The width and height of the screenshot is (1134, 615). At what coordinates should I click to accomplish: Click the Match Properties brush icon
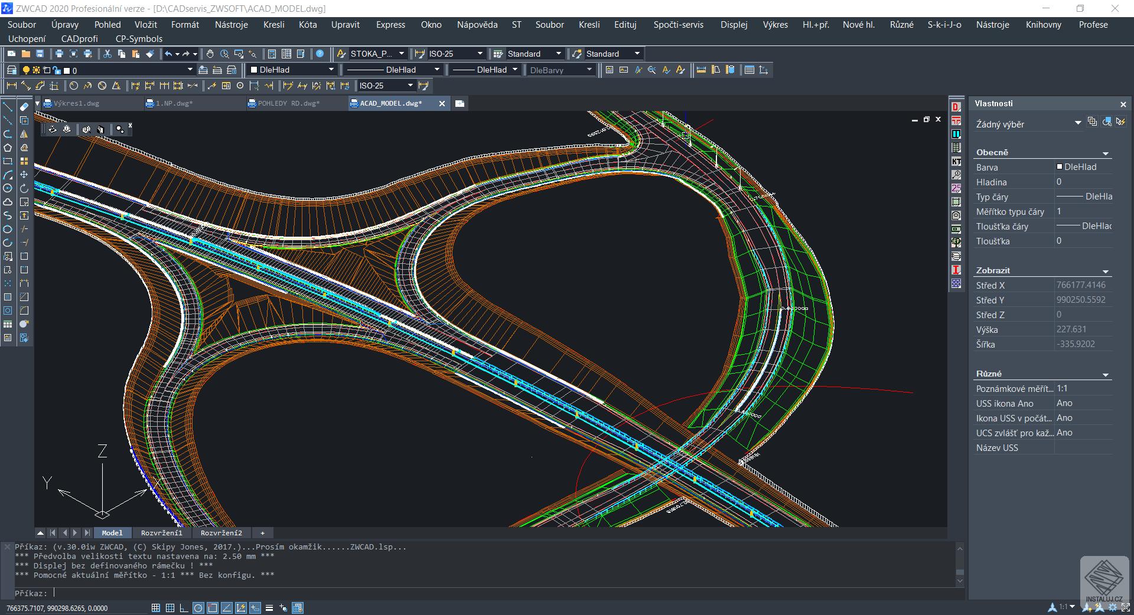click(150, 54)
